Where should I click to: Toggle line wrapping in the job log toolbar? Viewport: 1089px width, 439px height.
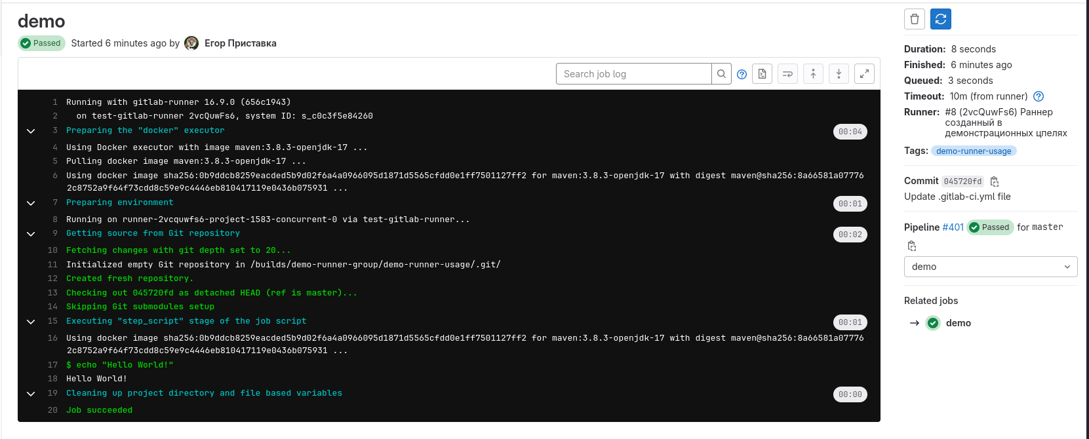[x=787, y=74]
